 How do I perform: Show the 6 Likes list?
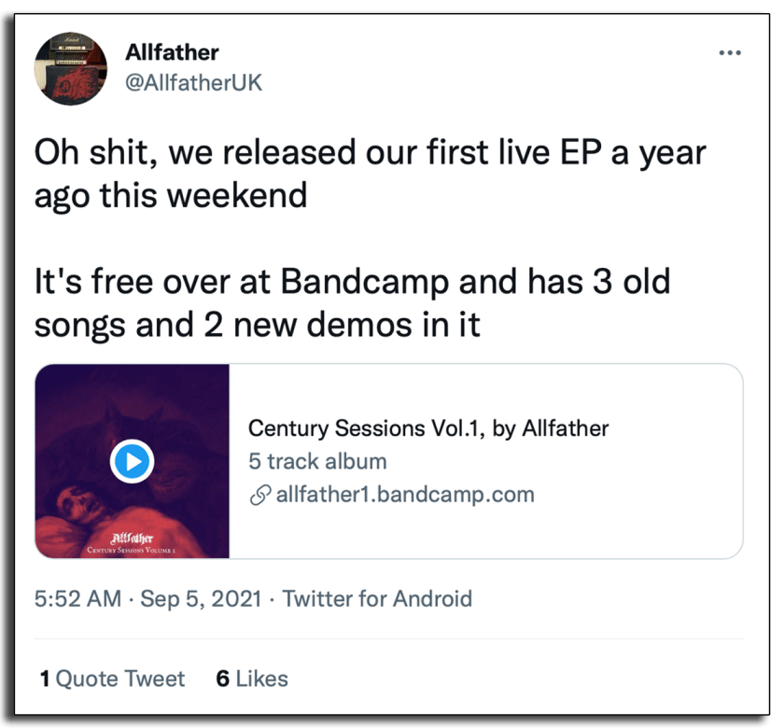pos(252,679)
